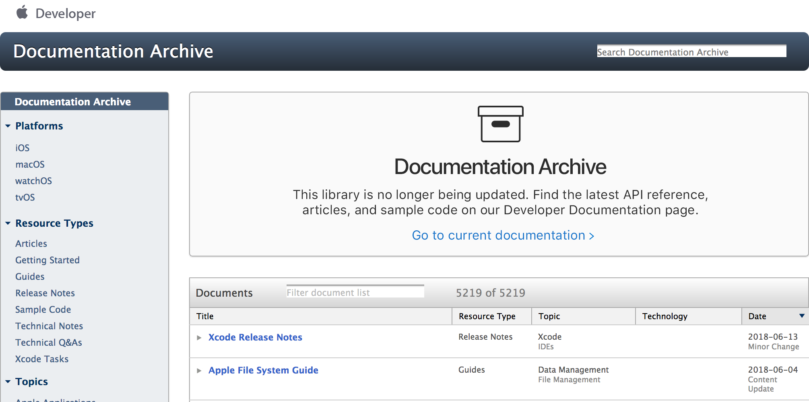
Task: Click the archive box icon
Action: coord(500,124)
